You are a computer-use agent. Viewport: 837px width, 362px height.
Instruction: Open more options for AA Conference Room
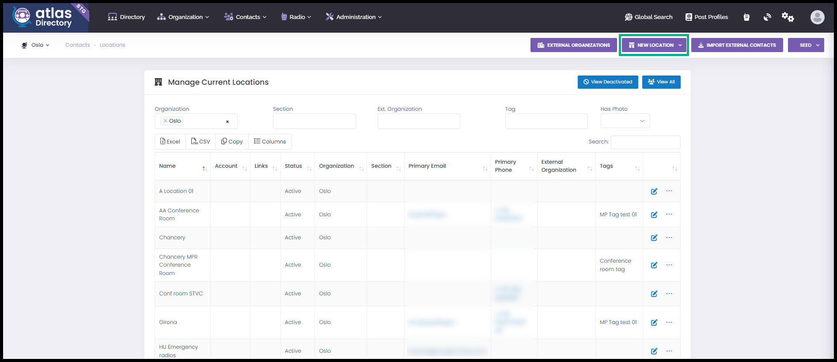(x=669, y=214)
